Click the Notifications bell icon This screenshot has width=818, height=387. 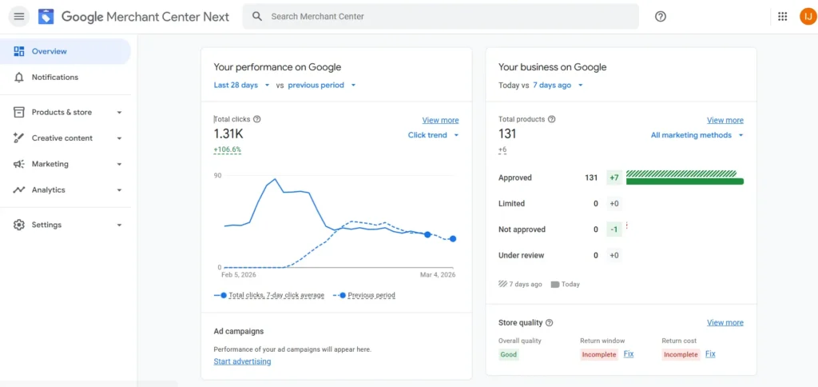[x=19, y=78]
